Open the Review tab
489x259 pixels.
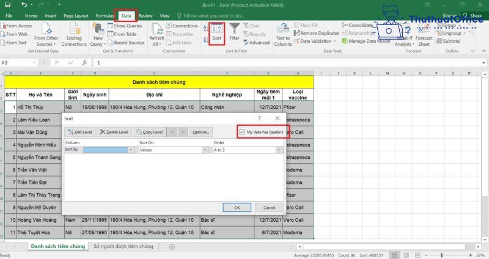(145, 16)
